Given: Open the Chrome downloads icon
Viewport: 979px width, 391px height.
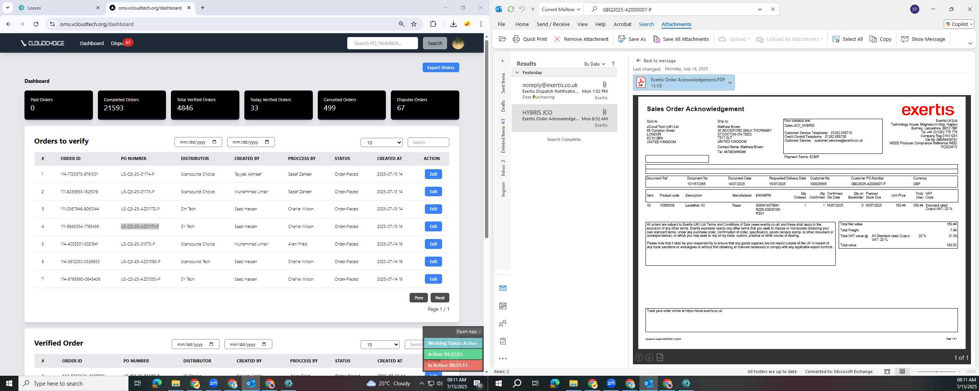Looking at the screenshot, I should point(453,24).
